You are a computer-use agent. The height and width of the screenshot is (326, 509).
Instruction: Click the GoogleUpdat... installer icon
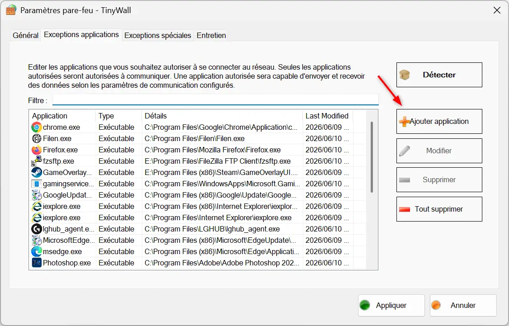(x=36, y=195)
